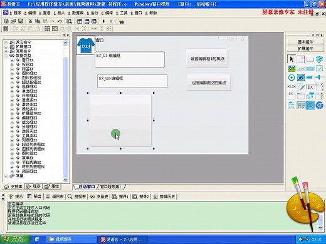
Task: Click the Cut scissors icon
Action: (30, 21)
